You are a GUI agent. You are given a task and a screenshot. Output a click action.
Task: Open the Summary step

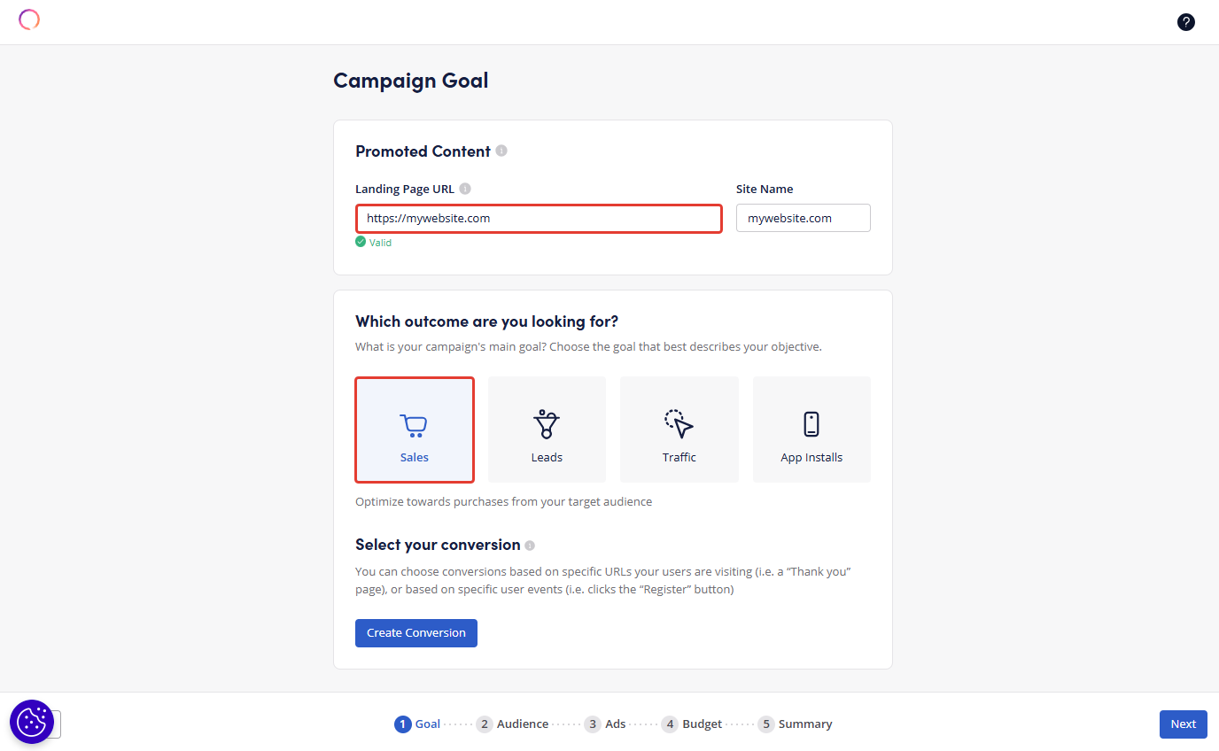pyautogui.click(x=795, y=724)
